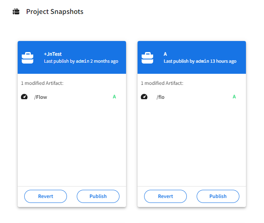Click the Project Snapshots heading

[55, 11]
